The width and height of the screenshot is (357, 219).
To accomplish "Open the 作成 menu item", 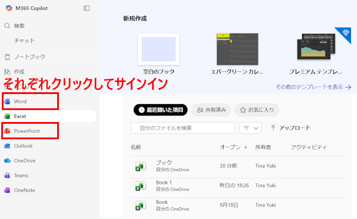I will tap(20, 71).
